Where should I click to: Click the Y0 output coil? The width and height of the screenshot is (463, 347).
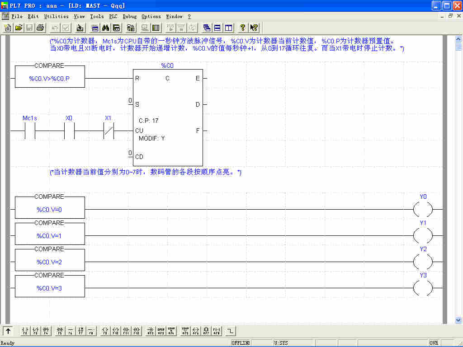pyautogui.click(x=423, y=210)
